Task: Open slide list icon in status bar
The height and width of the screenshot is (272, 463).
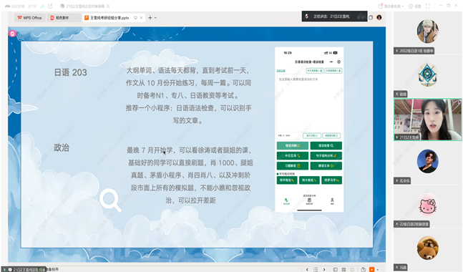Action: click(x=316, y=269)
